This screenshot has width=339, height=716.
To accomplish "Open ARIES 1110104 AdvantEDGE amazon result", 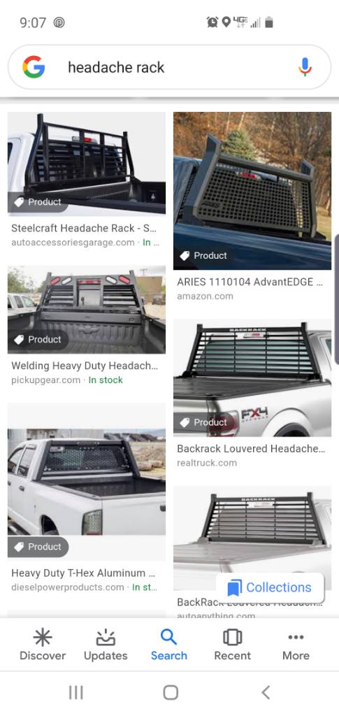I will click(250, 282).
